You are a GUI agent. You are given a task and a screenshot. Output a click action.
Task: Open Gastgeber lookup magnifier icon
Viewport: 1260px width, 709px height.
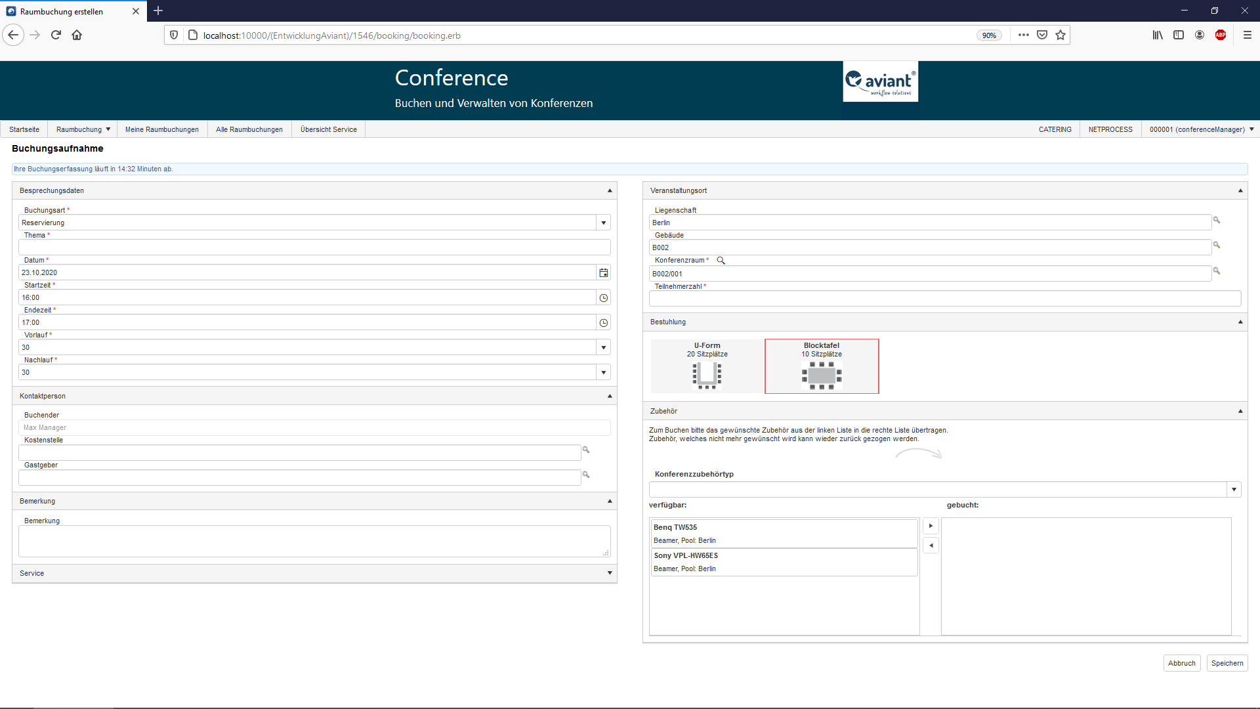[x=586, y=475]
